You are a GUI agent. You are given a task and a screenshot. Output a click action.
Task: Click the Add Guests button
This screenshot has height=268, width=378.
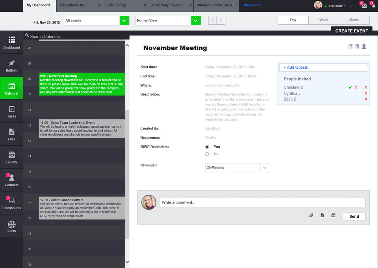click(x=323, y=67)
